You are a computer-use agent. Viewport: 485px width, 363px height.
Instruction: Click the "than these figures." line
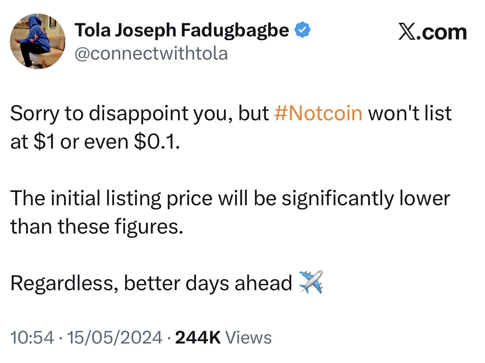(x=96, y=226)
